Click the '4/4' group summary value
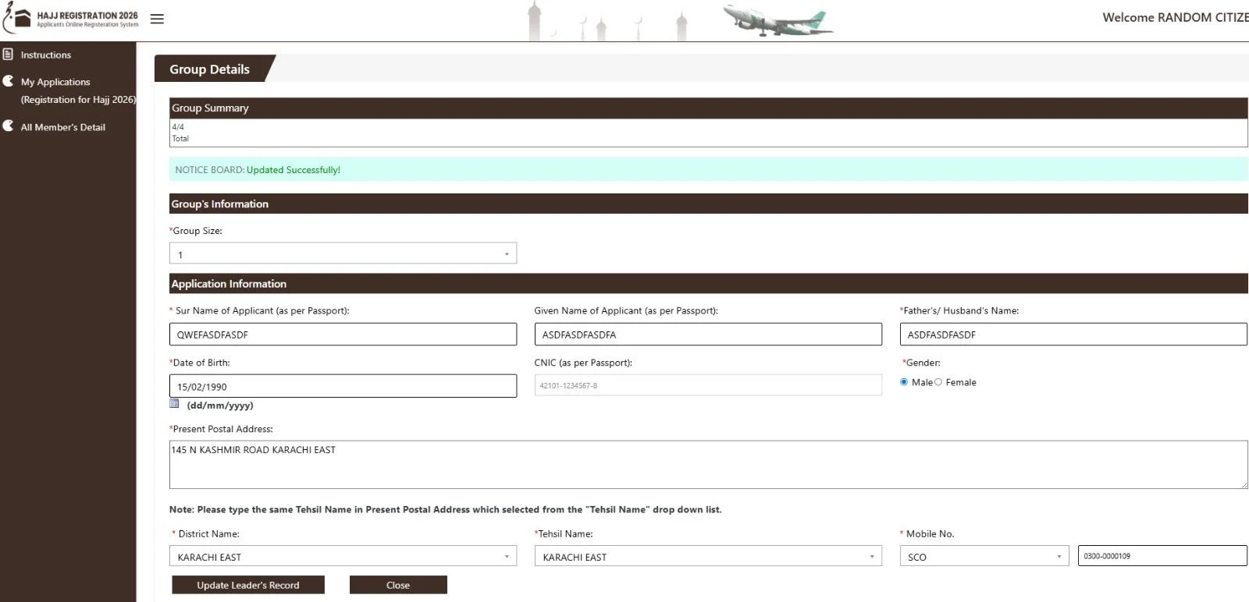The width and height of the screenshot is (1249, 602). [178, 126]
